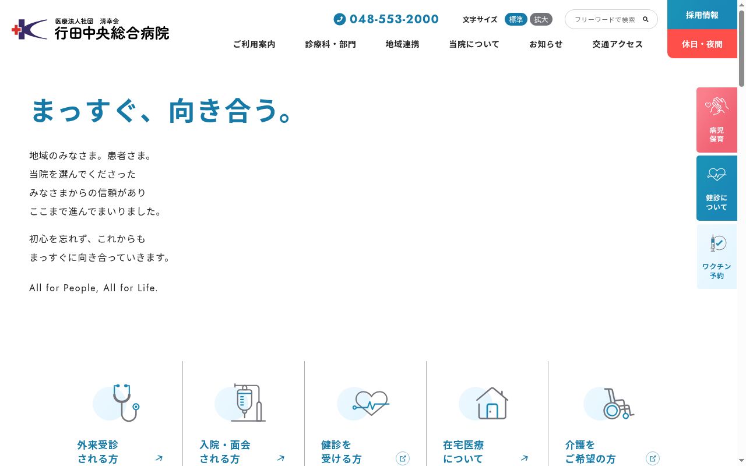Open the 病児保育 side link

click(717, 120)
